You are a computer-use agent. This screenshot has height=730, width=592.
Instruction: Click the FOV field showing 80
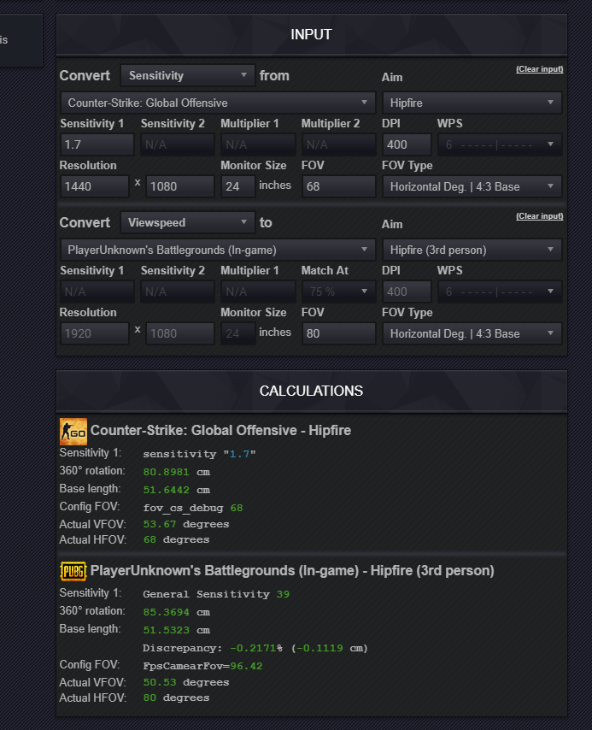[x=339, y=334]
